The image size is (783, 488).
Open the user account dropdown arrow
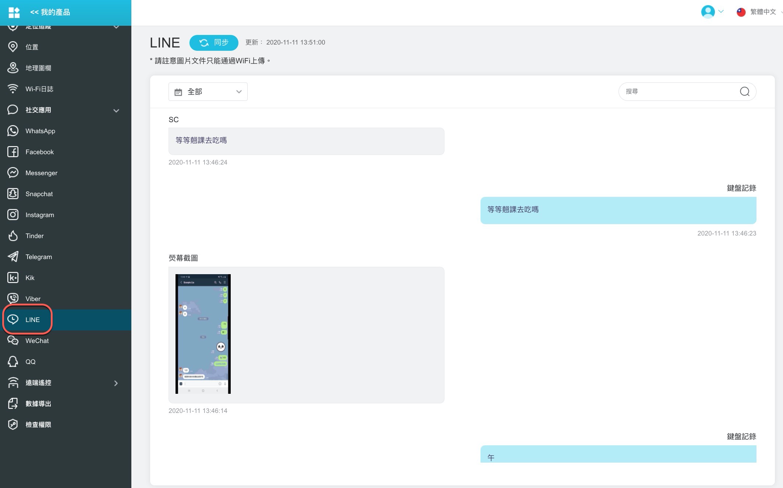pyautogui.click(x=721, y=11)
